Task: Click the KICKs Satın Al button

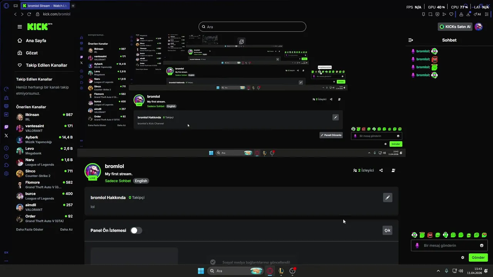Action: point(455,27)
